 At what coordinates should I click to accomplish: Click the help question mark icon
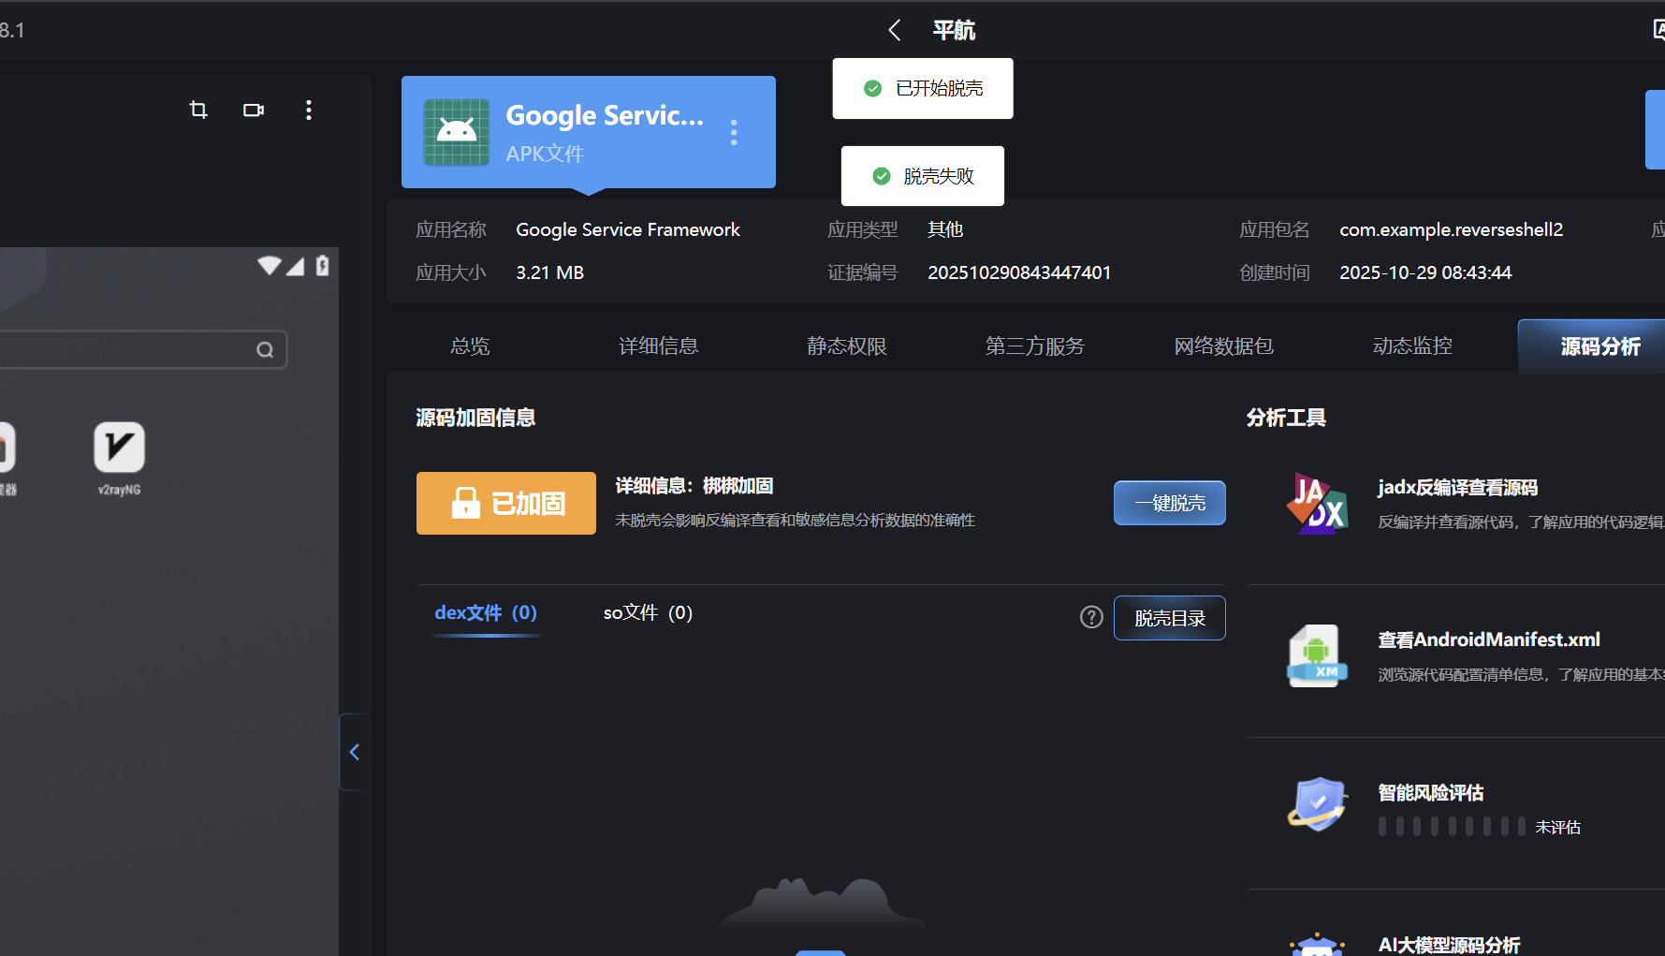point(1091,617)
